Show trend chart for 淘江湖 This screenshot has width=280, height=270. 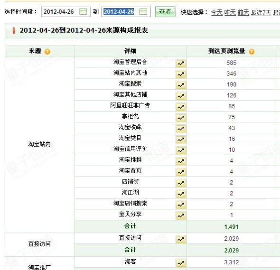[x=181, y=194]
